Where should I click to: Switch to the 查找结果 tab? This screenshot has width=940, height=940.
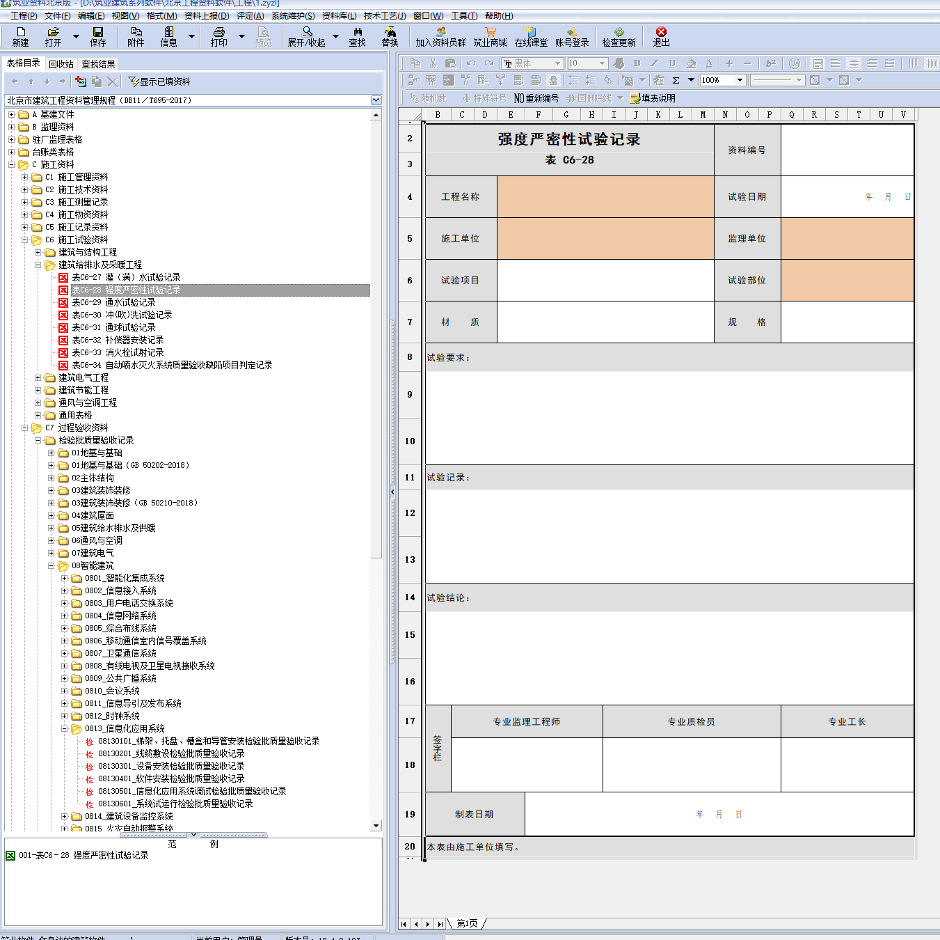pyautogui.click(x=98, y=64)
